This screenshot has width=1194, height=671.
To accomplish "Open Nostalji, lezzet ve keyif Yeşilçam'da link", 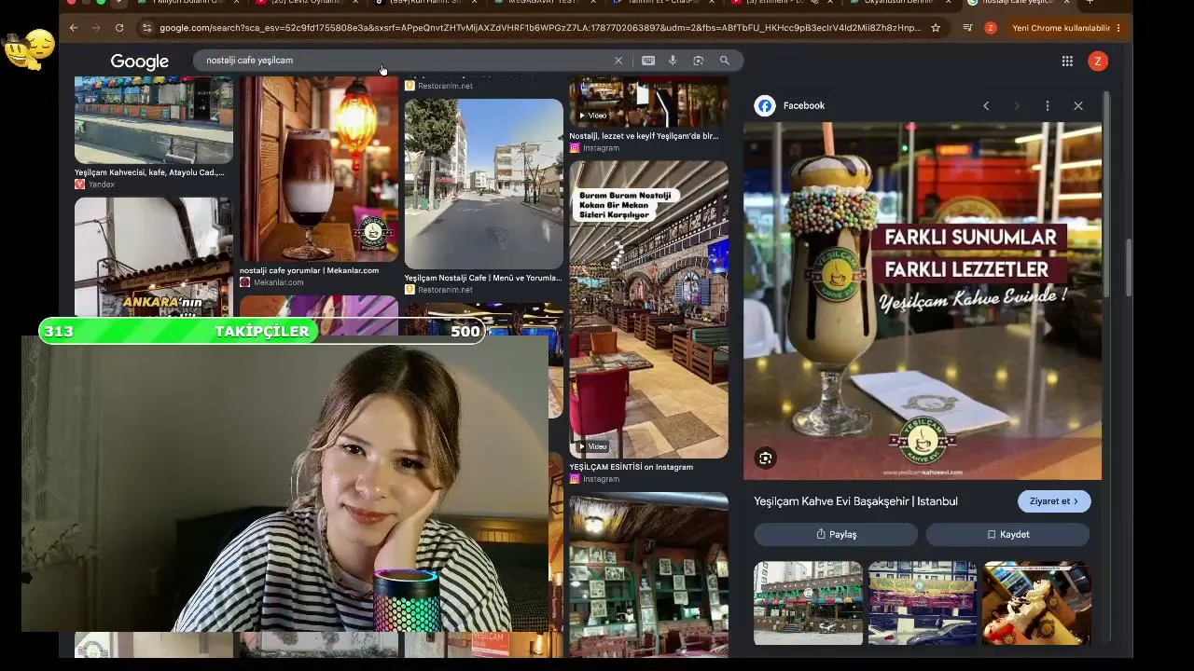I will [644, 136].
